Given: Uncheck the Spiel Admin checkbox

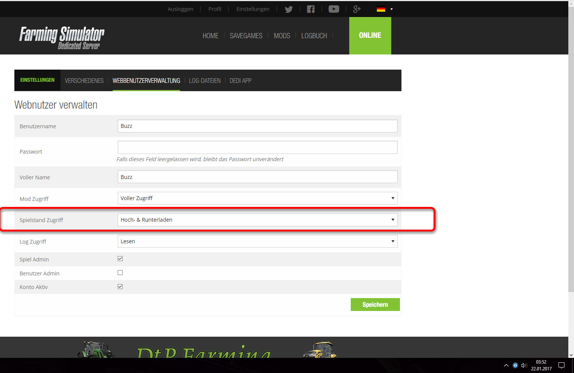Looking at the screenshot, I should tap(120, 259).
